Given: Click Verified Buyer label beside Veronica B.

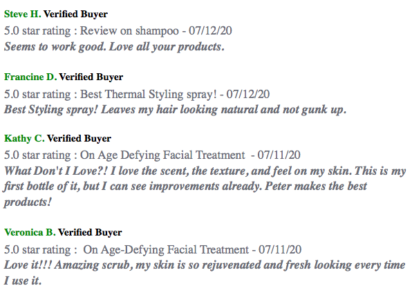Looking at the screenshot, I should coord(90,233).
